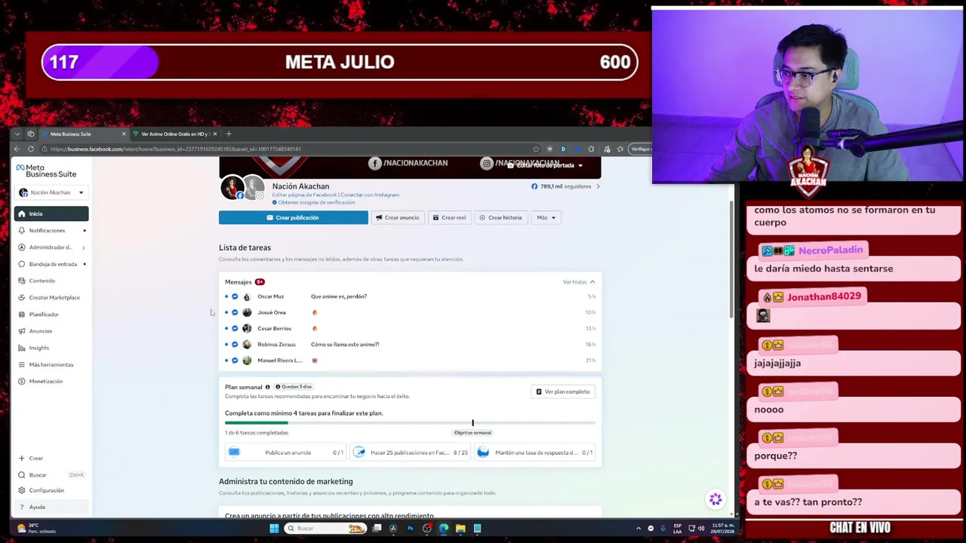Click the Plan semanal info icon
This screenshot has width=966, height=543.
(x=267, y=387)
